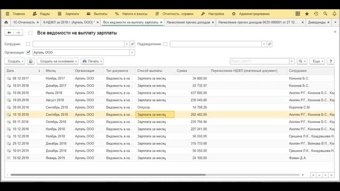The height and width of the screenshot is (191, 340).
Task: Click document icon of row 08.12.2017
Action: tap(8, 79)
